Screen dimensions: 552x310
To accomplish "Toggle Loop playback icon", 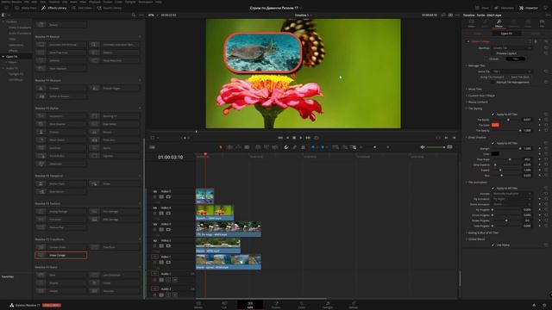I will (317, 138).
